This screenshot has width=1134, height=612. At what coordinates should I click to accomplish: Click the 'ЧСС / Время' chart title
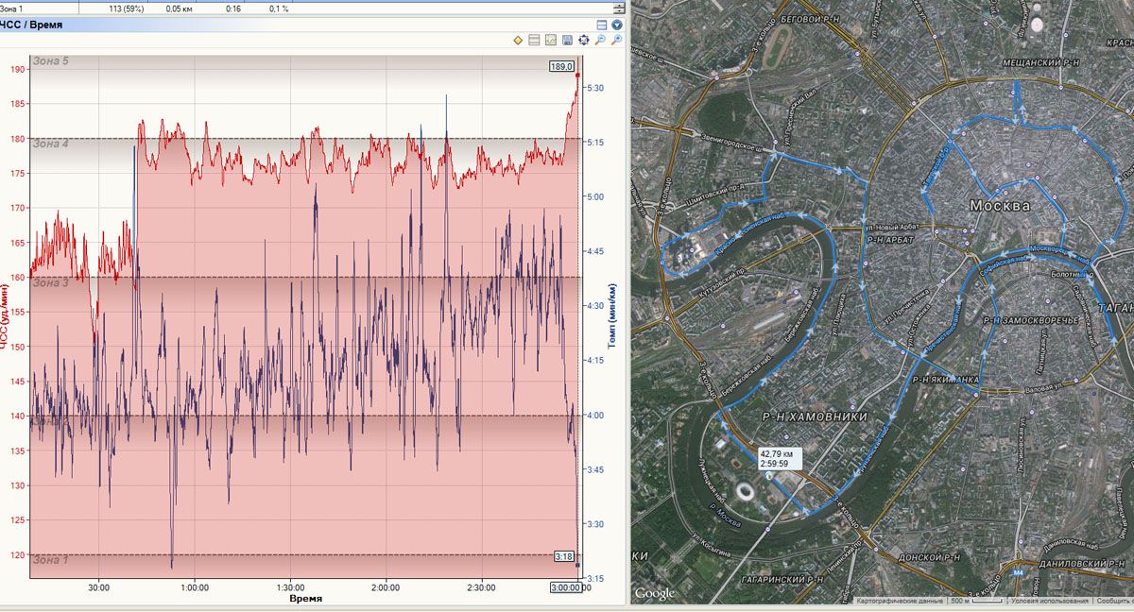32,25
